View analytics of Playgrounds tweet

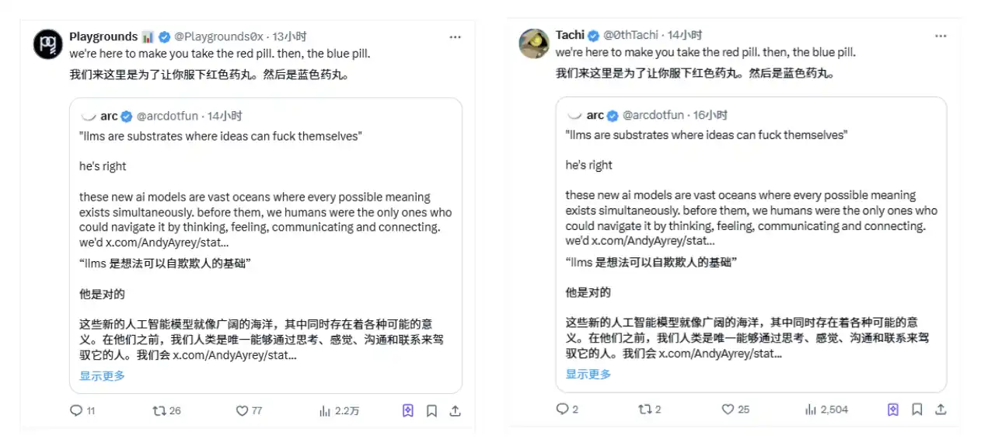pyautogui.click(x=326, y=410)
